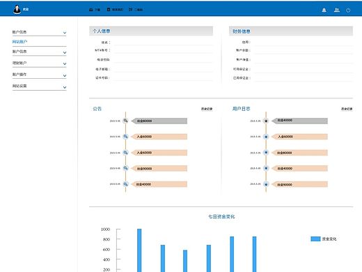Open 历史记录 link in 用户日志 section
This screenshot has width=362, height=272.
pos(347,109)
